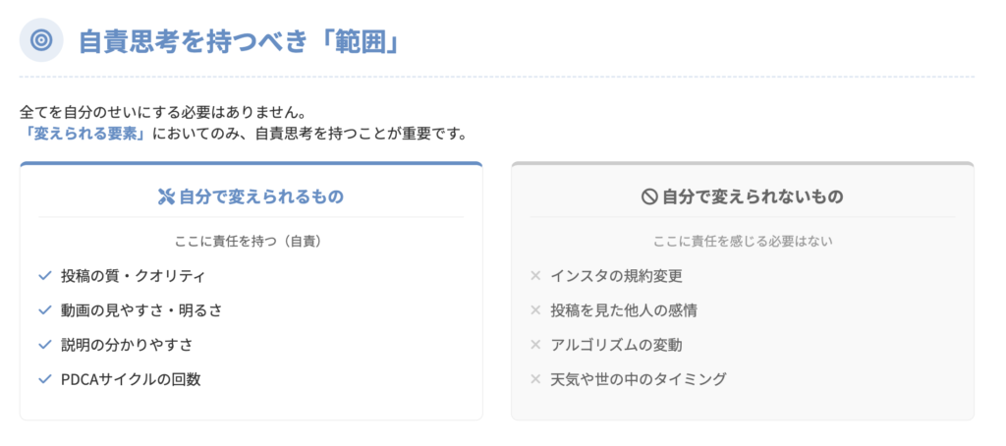Click the prohibited circle icon in gray card
This screenshot has width=1006, height=446.
[648, 196]
